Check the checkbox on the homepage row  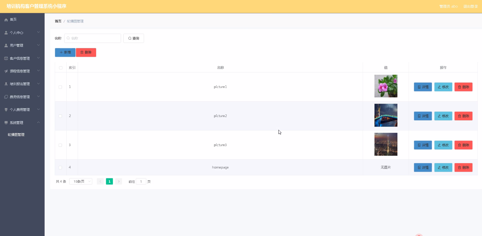coord(60,167)
